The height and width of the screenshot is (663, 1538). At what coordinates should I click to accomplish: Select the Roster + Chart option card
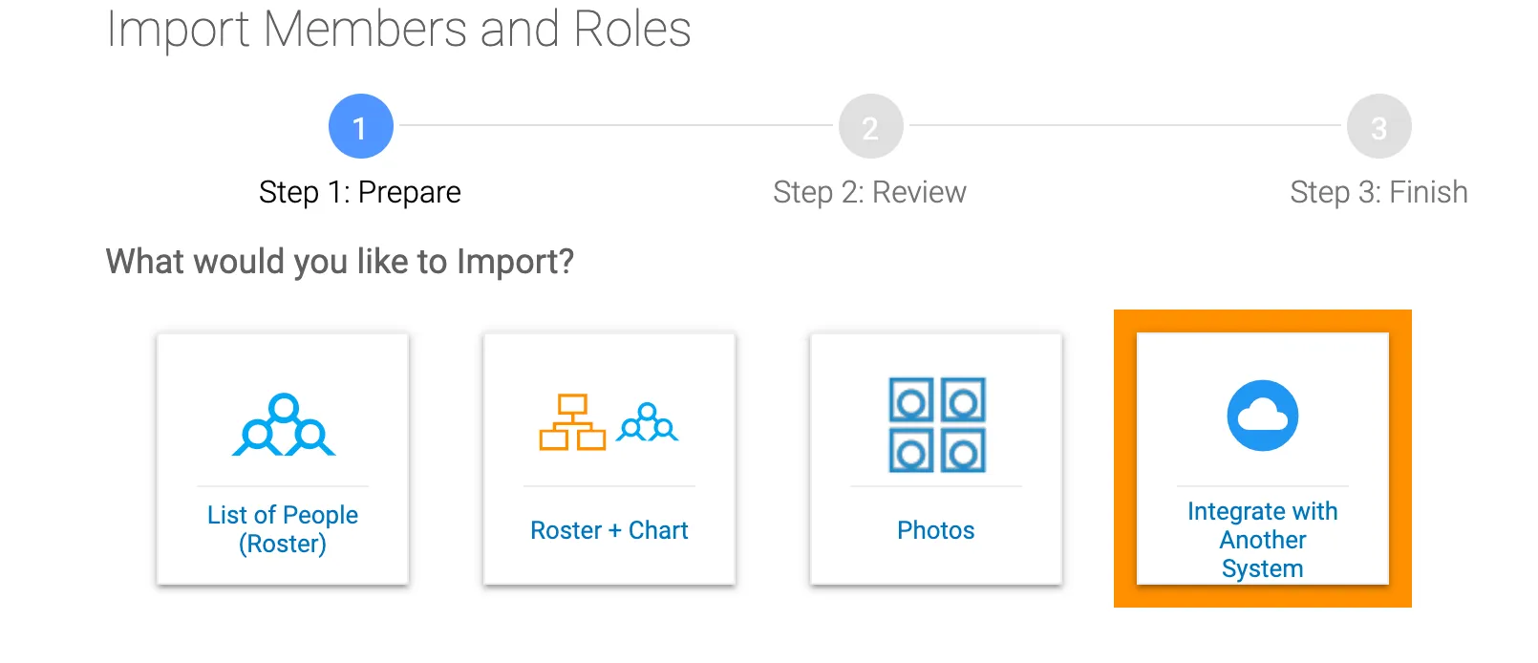(609, 459)
